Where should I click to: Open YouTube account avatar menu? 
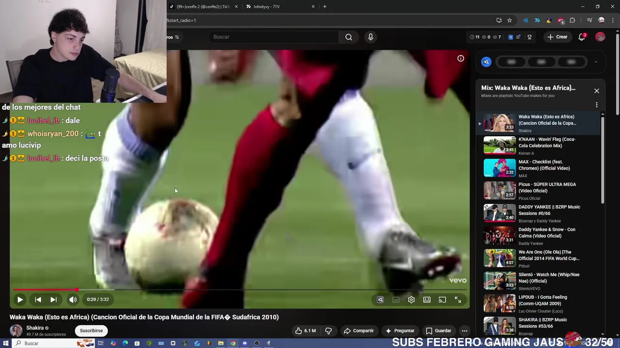pyautogui.click(x=600, y=37)
